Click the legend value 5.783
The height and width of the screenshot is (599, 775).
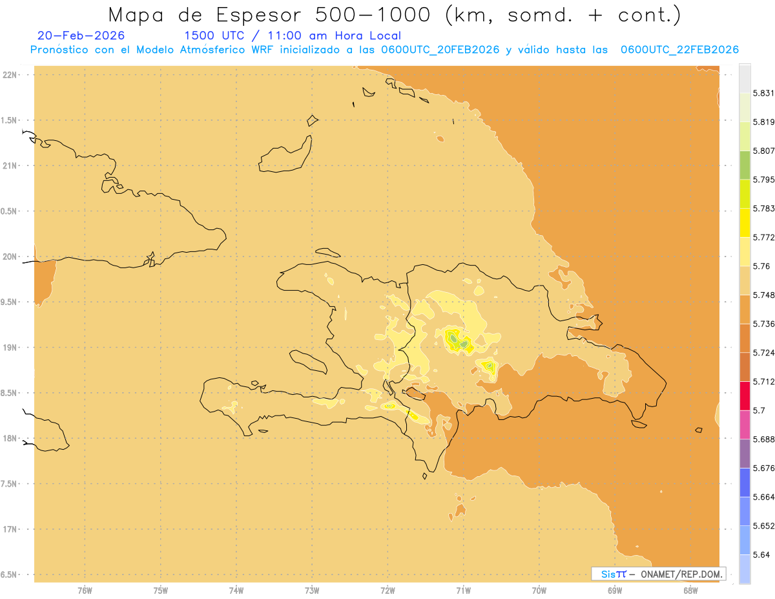coord(763,208)
